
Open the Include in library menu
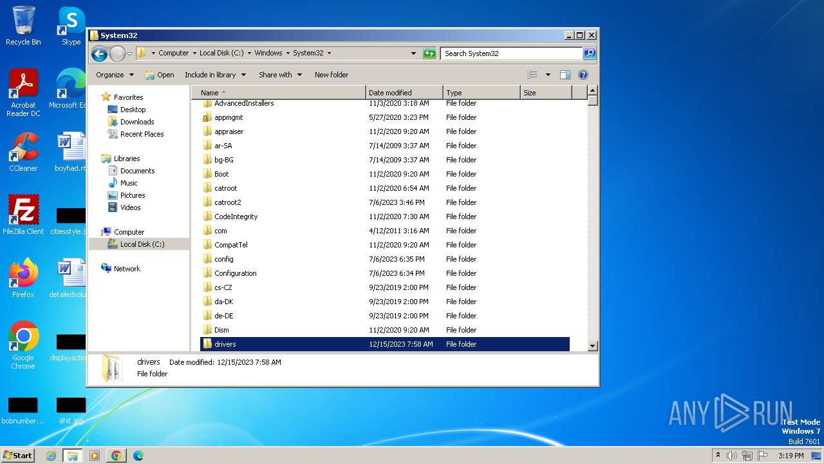(215, 75)
